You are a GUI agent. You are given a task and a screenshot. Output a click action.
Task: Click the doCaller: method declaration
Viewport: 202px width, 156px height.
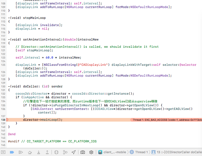click(35, 86)
